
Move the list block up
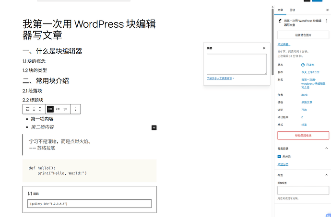pos(40,107)
